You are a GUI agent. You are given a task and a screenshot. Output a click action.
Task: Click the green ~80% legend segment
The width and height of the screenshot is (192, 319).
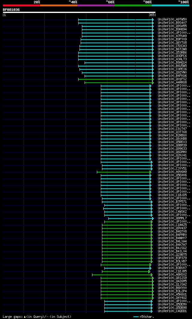pyautogui.click(x=133, y=5)
